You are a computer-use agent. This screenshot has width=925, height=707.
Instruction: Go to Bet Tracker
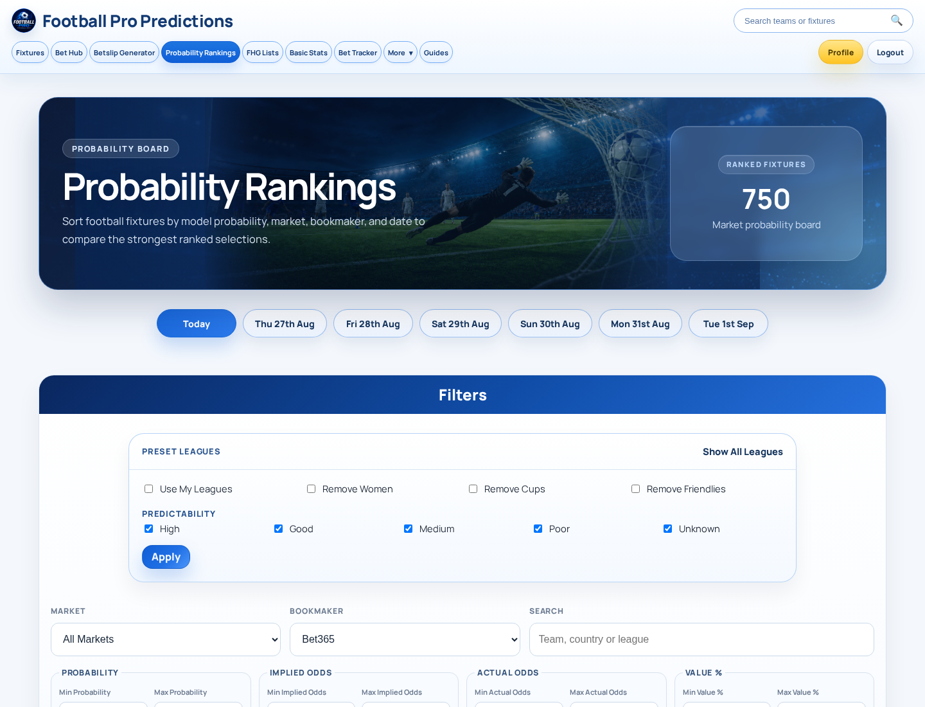click(x=358, y=53)
